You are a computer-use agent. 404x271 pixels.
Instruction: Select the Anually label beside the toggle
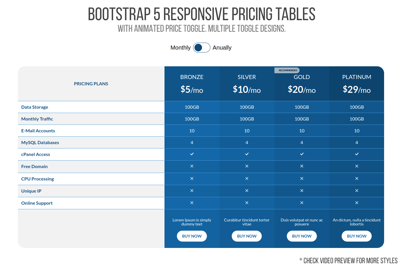(222, 48)
